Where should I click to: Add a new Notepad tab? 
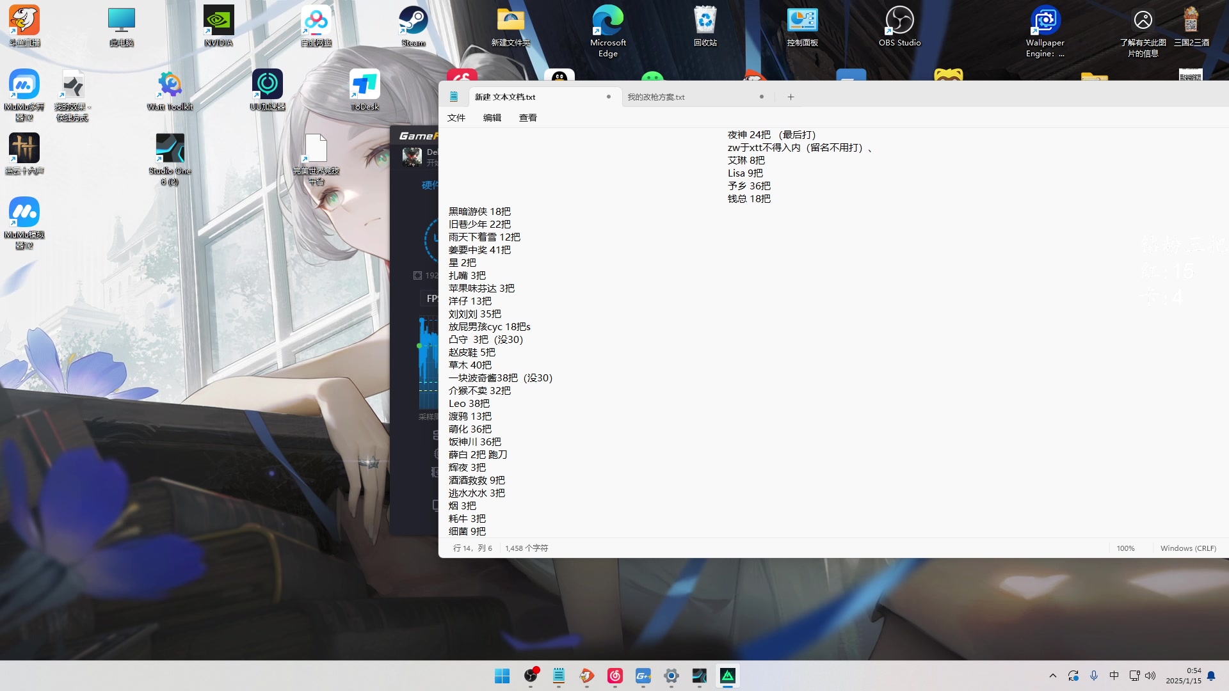tap(791, 97)
